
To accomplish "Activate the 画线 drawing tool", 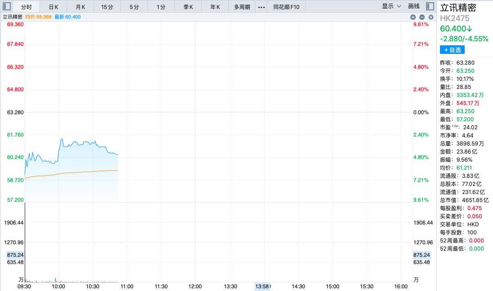I will [414, 6].
